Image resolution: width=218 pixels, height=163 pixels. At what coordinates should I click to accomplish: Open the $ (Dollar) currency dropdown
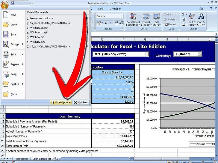[x=200, y=54]
